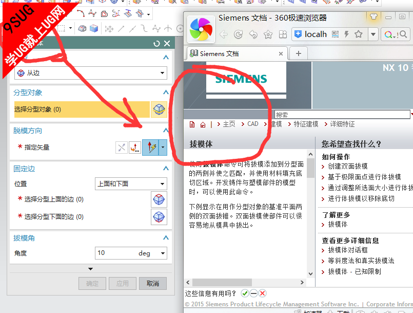413x313 pixels.
Task: Click the select parting object icon
Action: [159, 109]
